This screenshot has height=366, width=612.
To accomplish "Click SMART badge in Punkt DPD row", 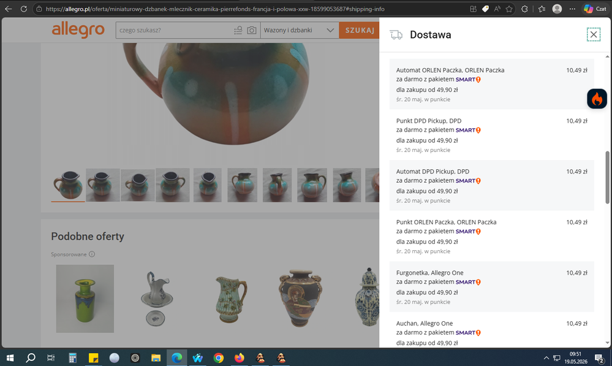I will click(x=468, y=130).
